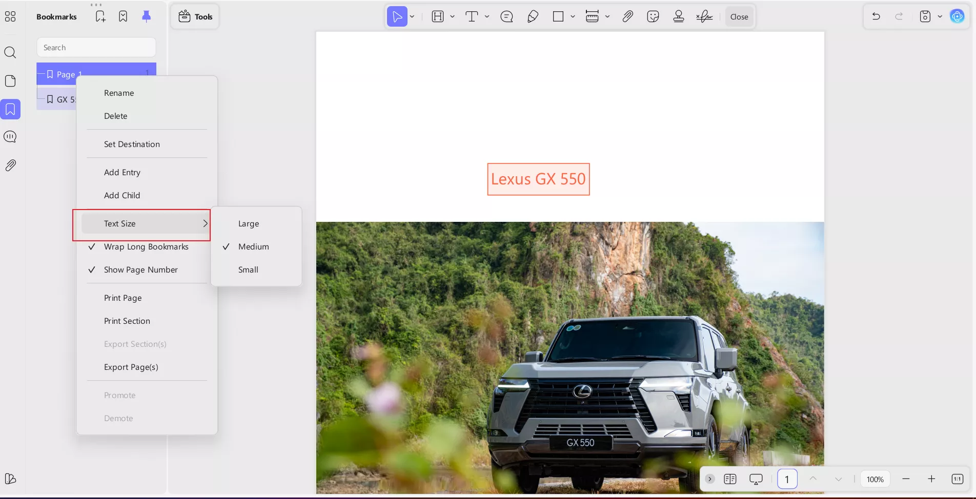Select the rectangle shape tool

558,16
